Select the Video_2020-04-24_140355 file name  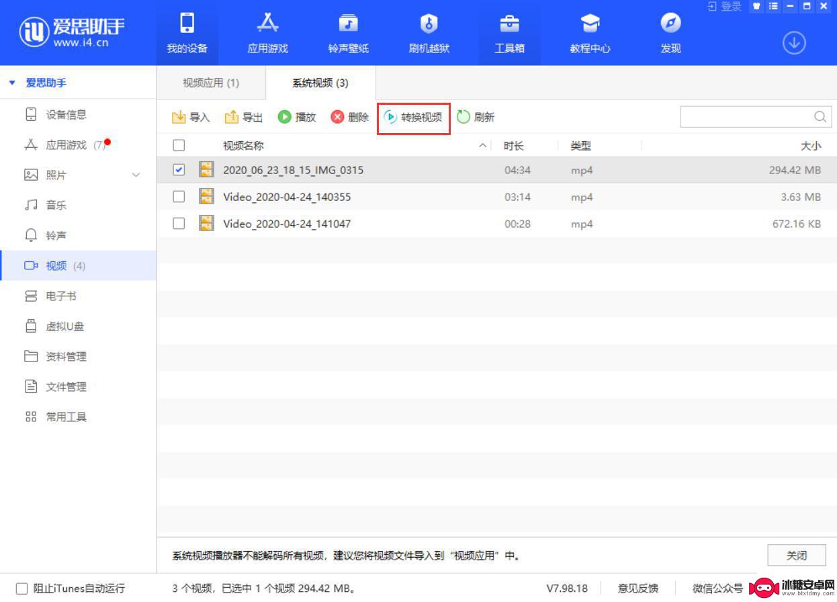287,197
